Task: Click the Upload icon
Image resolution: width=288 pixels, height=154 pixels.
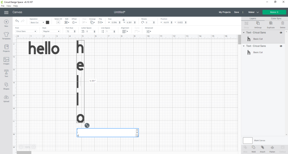Action: click(6, 98)
